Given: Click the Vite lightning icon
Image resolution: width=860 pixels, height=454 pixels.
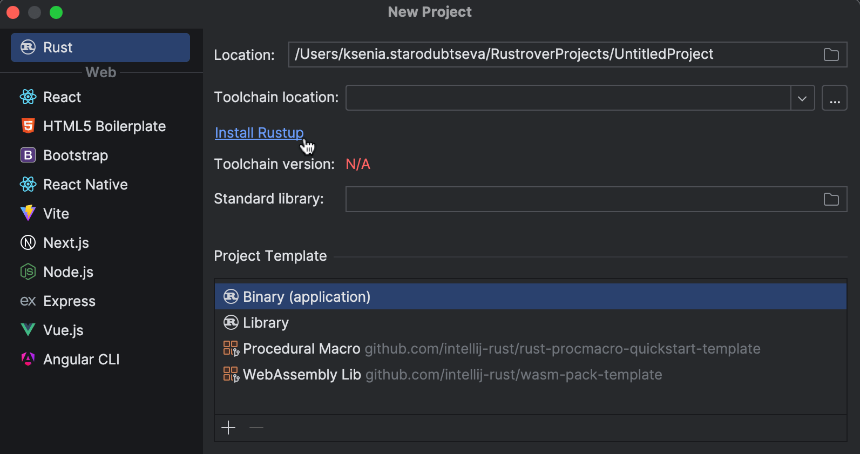Looking at the screenshot, I should click(28, 213).
